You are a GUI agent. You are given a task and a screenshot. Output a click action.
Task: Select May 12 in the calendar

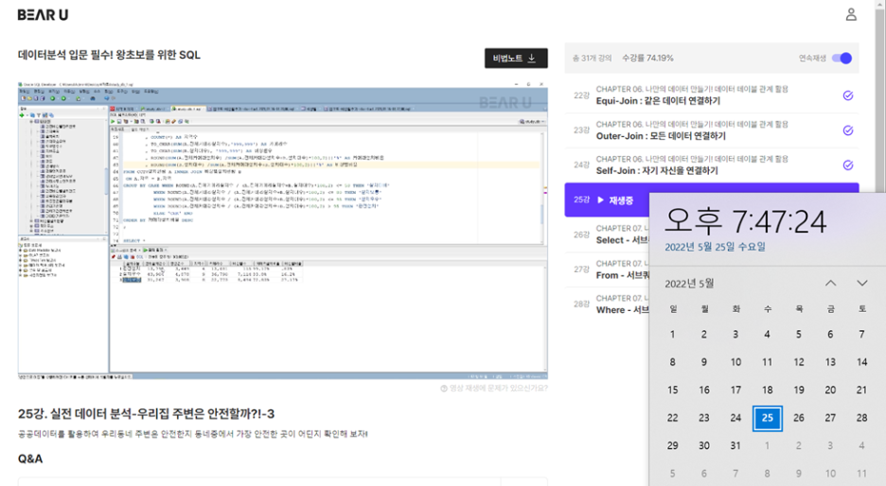799,362
